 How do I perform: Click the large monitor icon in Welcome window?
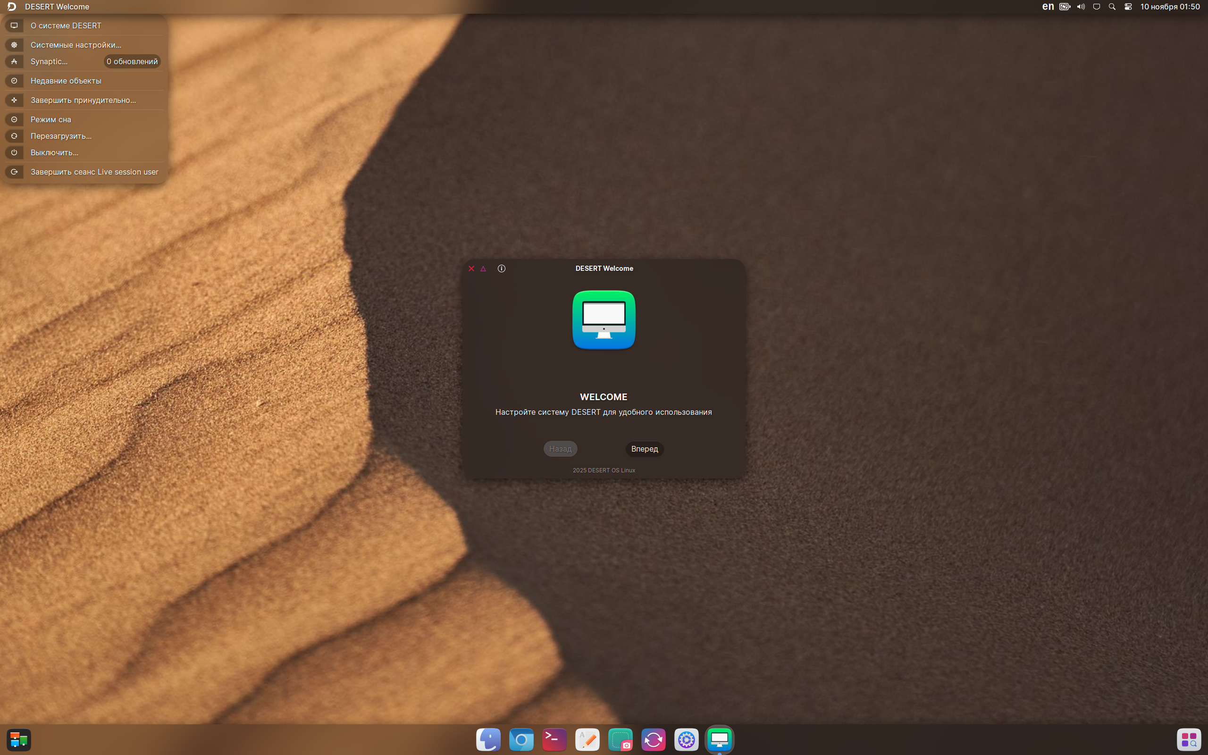click(604, 320)
